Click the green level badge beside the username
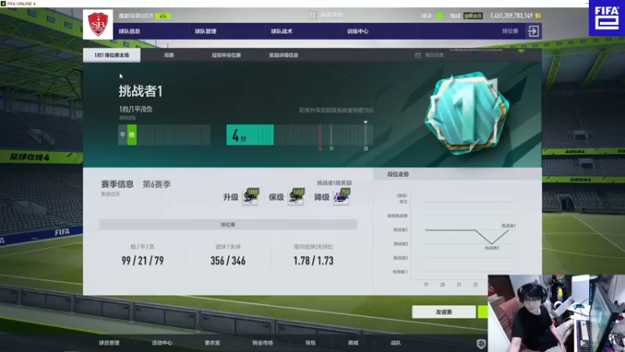 163,16
